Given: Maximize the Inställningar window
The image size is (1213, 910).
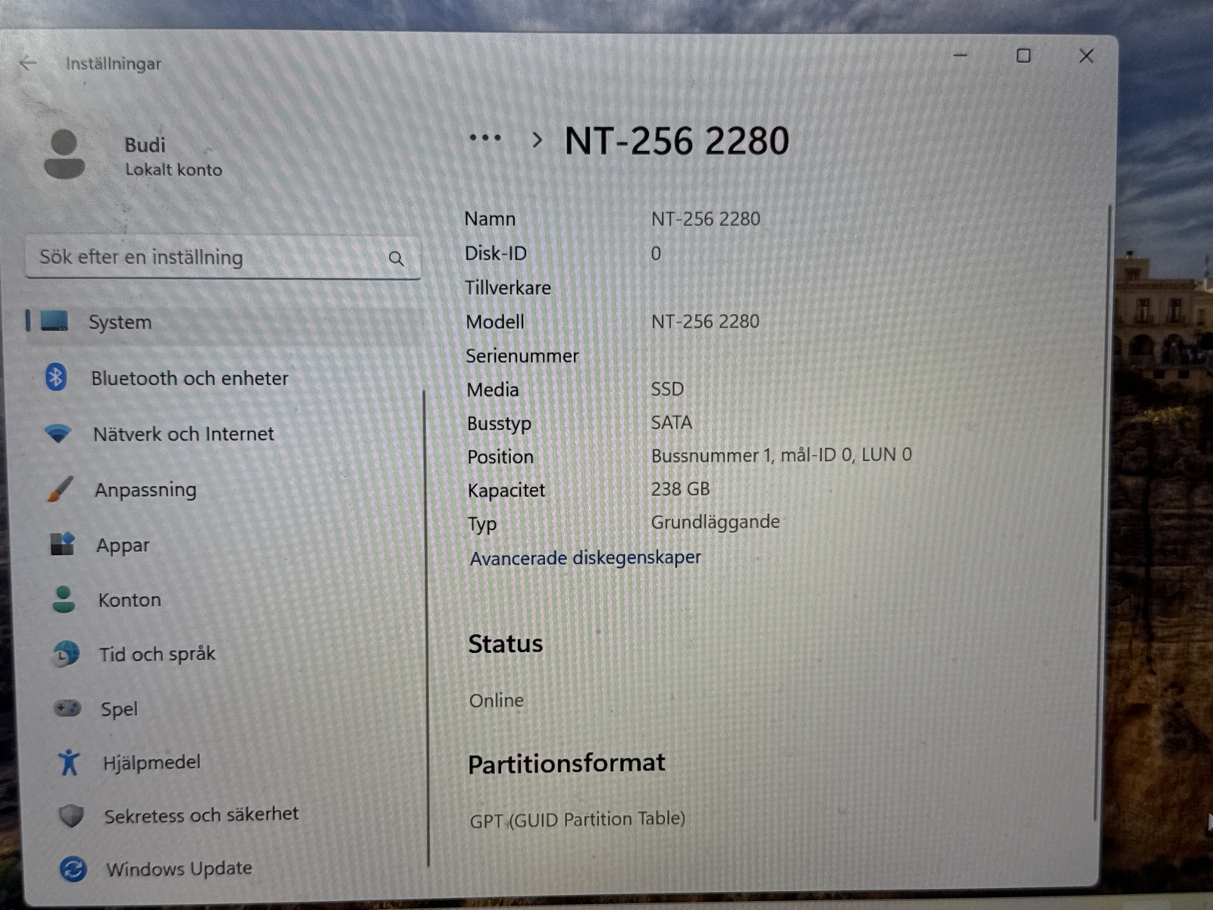Looking at the screenshot, I should pyautogui.click(x=1023, y=55).
